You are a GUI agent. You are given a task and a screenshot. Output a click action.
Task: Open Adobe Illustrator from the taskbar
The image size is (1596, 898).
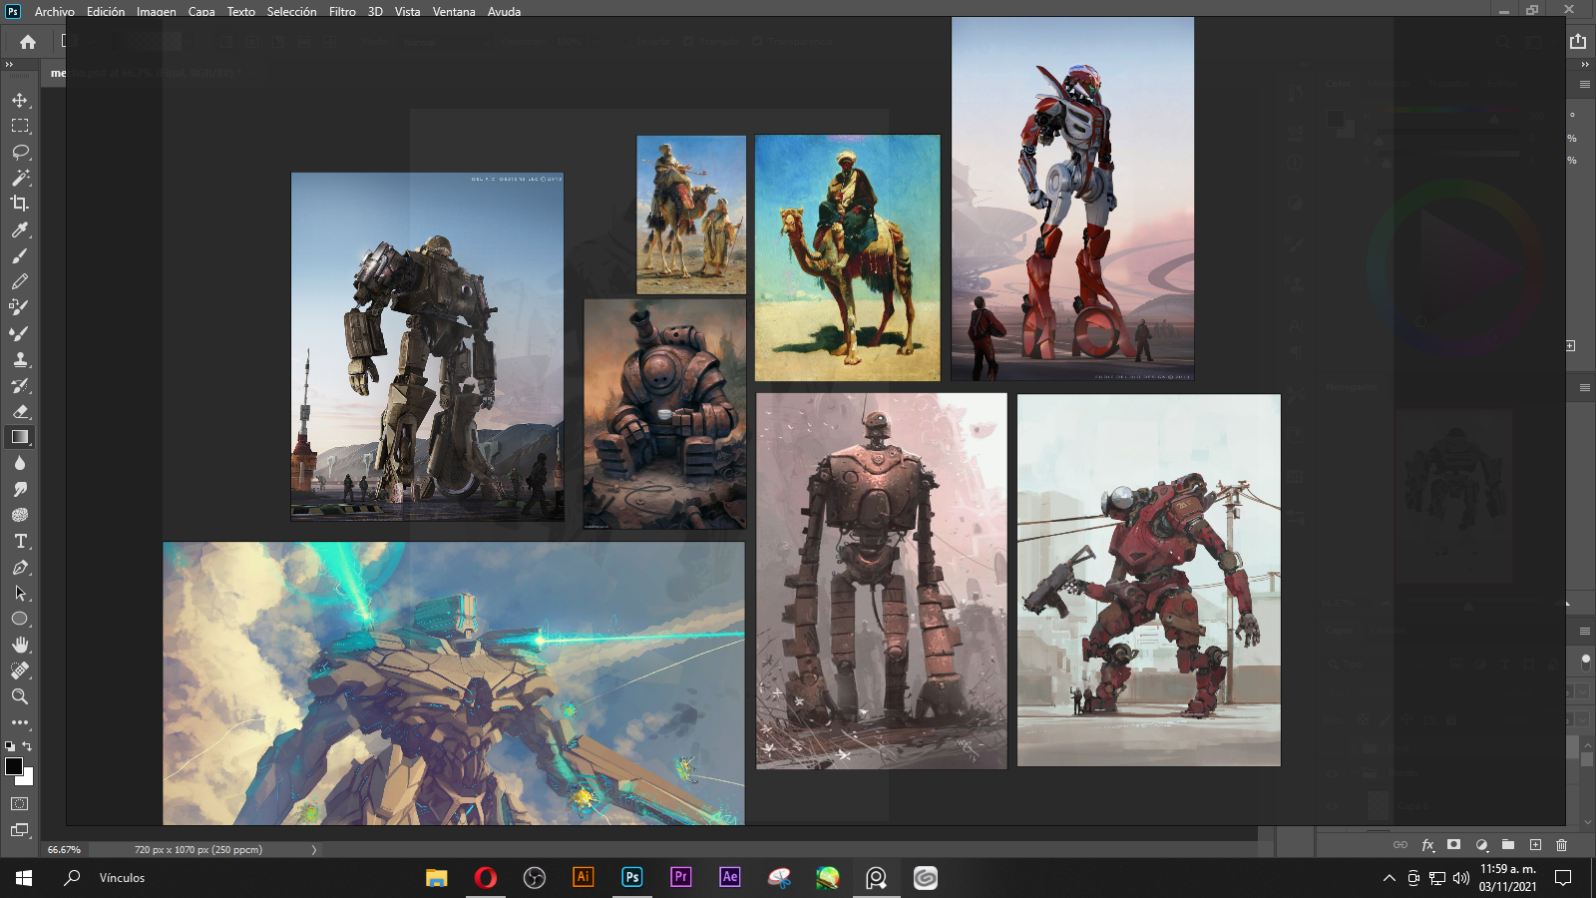(x=584, y=877)
